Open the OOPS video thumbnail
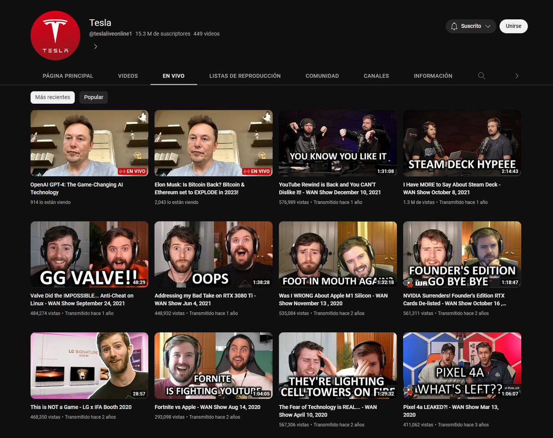Image resolution: width=553 pixels, height=438 pixels. (213, 254)
